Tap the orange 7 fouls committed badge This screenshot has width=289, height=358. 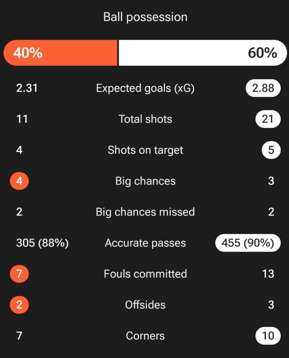pos(19,274)
